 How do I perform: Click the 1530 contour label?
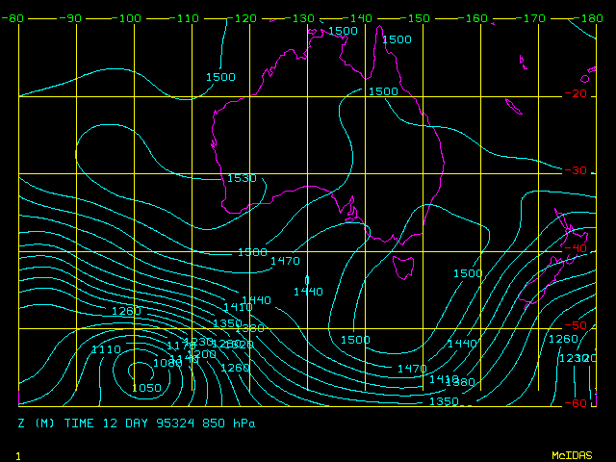coord(242,178)
